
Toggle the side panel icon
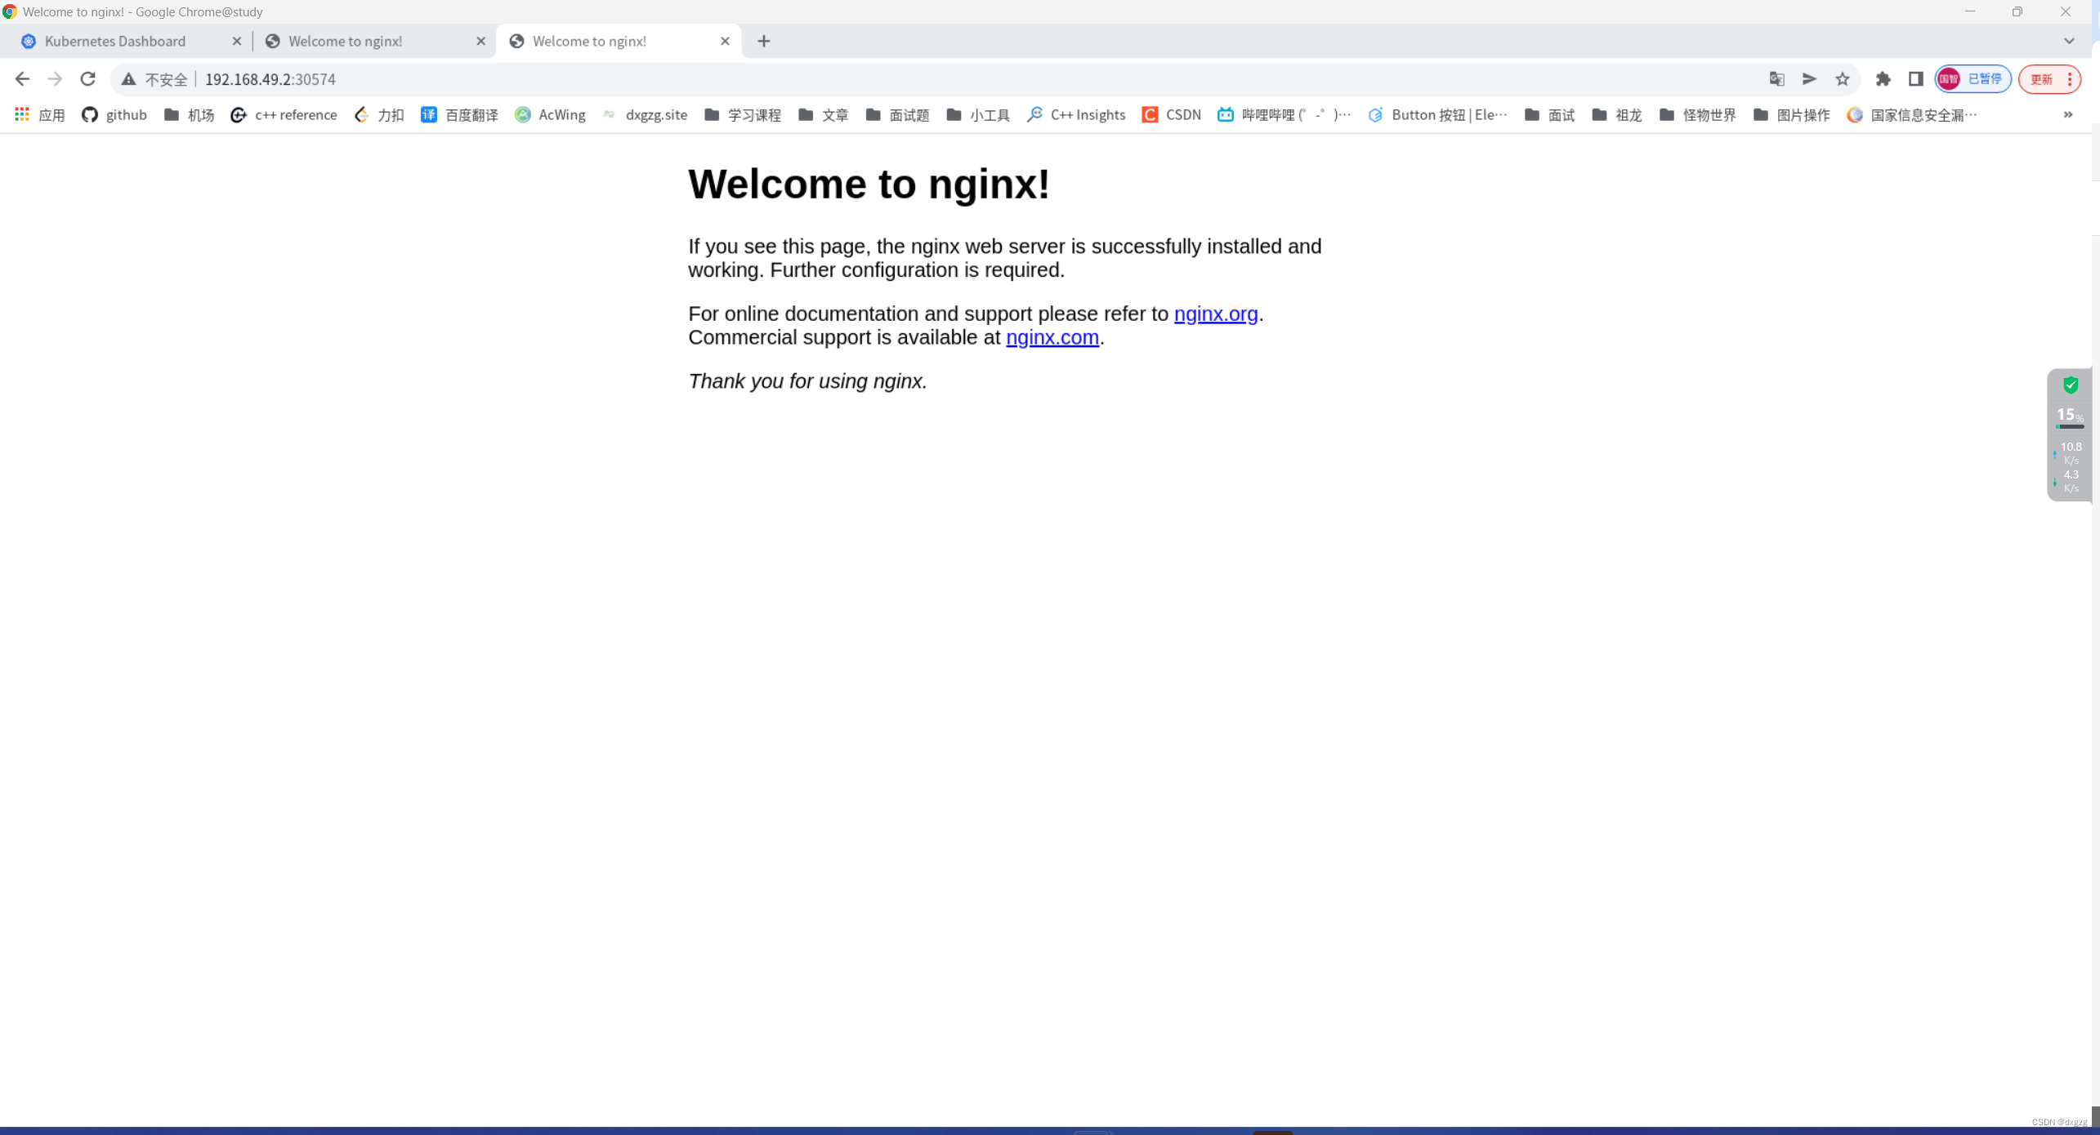coord(1915,79)
